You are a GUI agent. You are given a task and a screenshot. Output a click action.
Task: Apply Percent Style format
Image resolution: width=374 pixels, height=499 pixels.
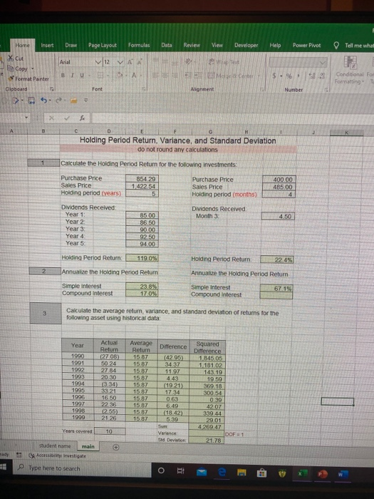[289, 76]
